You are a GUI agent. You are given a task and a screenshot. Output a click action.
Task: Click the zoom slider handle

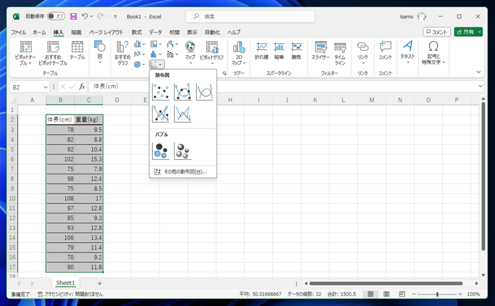[437, 294]
